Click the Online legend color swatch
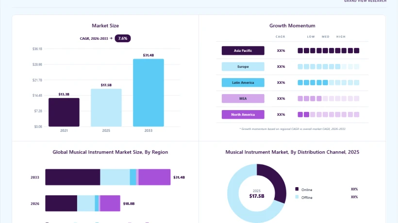Screen dimensions: 398x223 [x=297, y=189]
